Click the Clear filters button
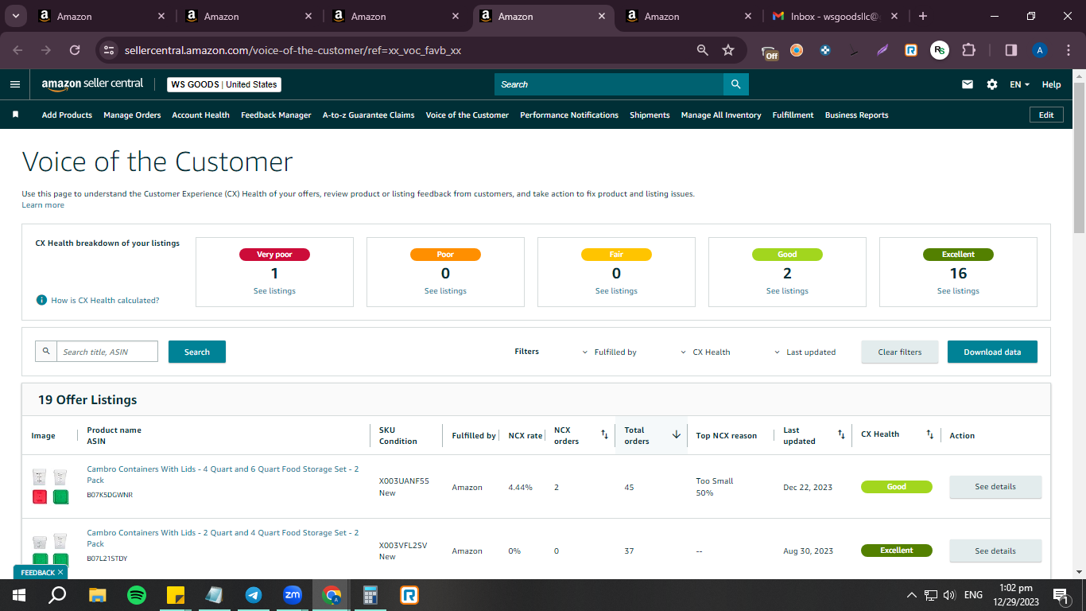The height and width of the screenshot is (611, 1086). coord(900,352)
